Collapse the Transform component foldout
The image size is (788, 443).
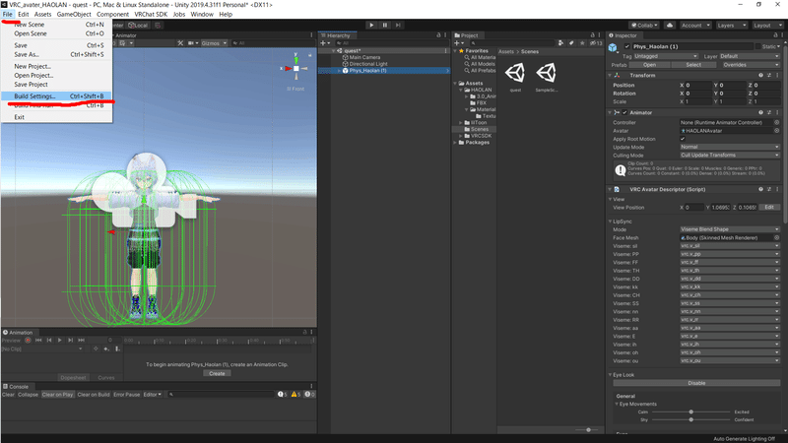610,76
